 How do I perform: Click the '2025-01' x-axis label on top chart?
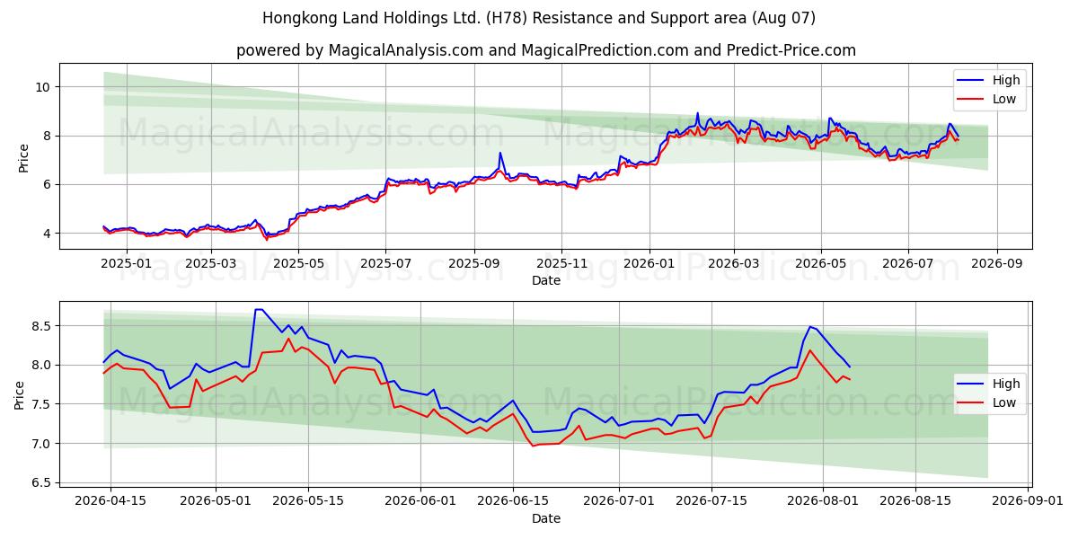click(x=125, y=263)
